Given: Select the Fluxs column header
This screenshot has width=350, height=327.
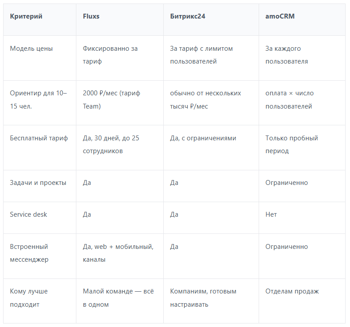Looking at the screenshot, I should coord(91,16).
